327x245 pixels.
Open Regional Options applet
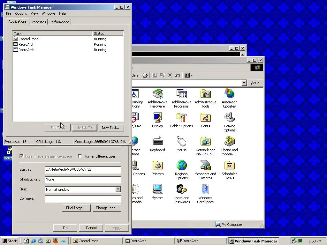pyautogui.click(x=181, y=170)
